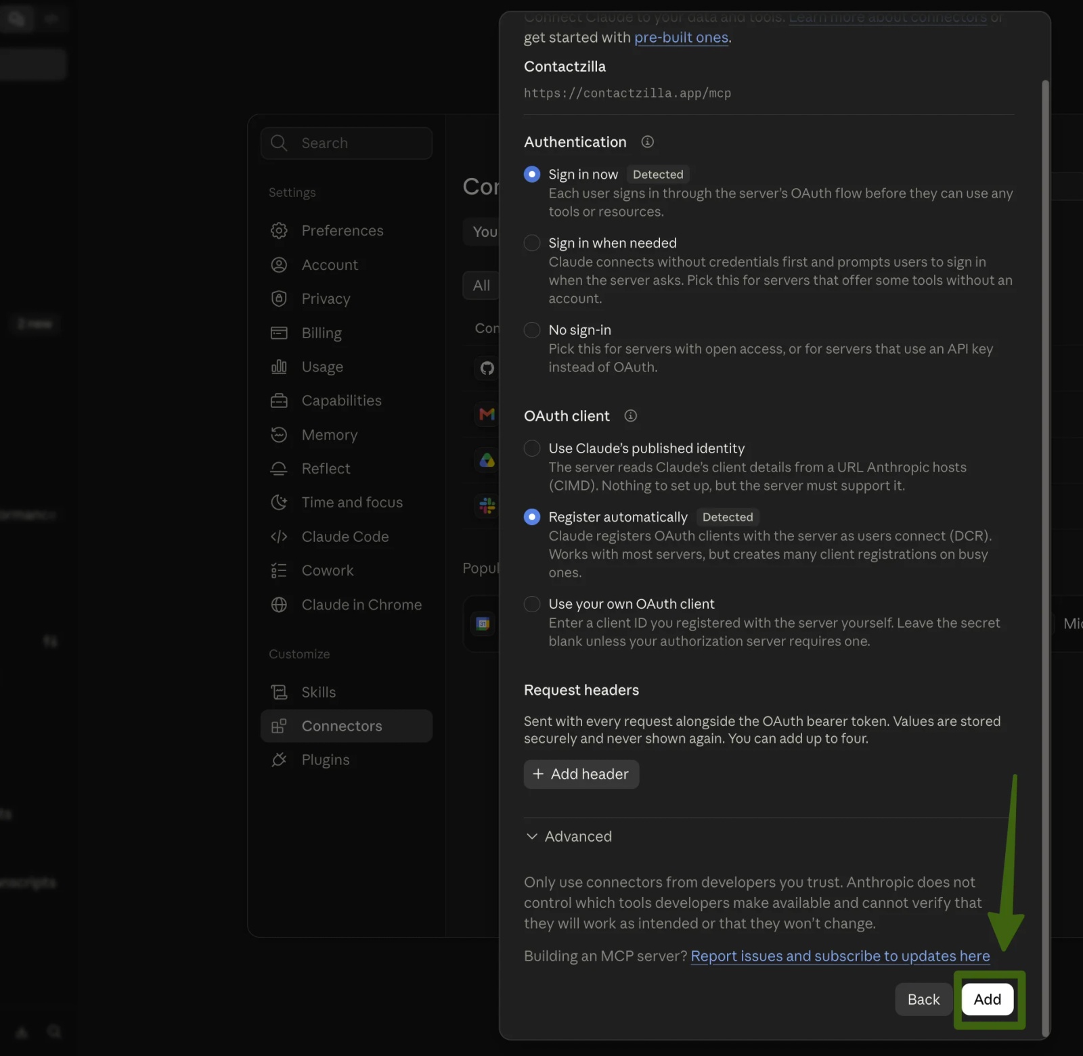Viewport: 1083px width, 1056px height.
Task: Open Time and focus settings
Action: (346, 502)
